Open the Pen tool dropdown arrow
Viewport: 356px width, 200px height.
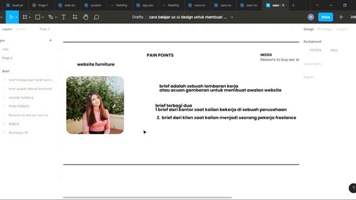pyautogui.click(x=56, y=17)
